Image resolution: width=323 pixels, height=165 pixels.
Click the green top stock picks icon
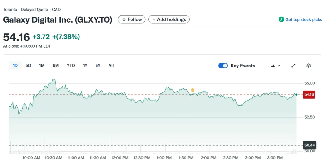pyautogui.click(x=281, y=19)
